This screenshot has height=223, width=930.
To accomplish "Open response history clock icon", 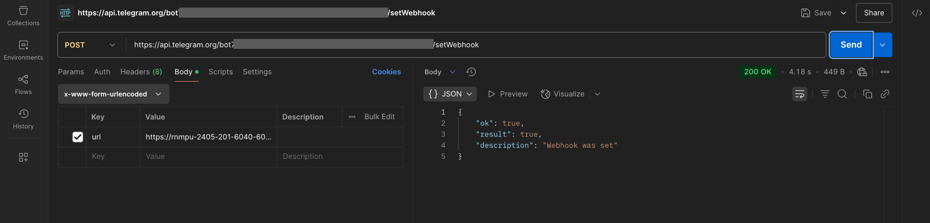I will [471, 72].
